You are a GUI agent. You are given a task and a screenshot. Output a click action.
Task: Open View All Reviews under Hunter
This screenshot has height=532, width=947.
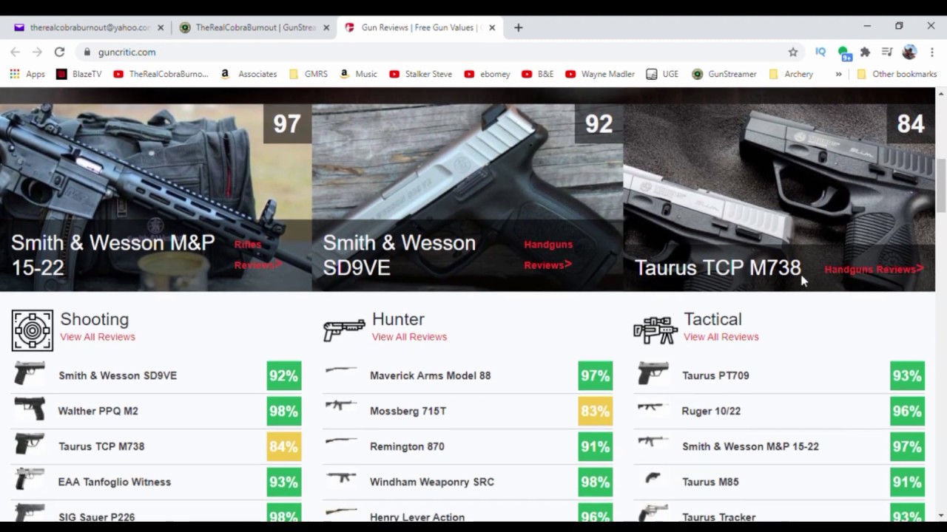(409, 337)
